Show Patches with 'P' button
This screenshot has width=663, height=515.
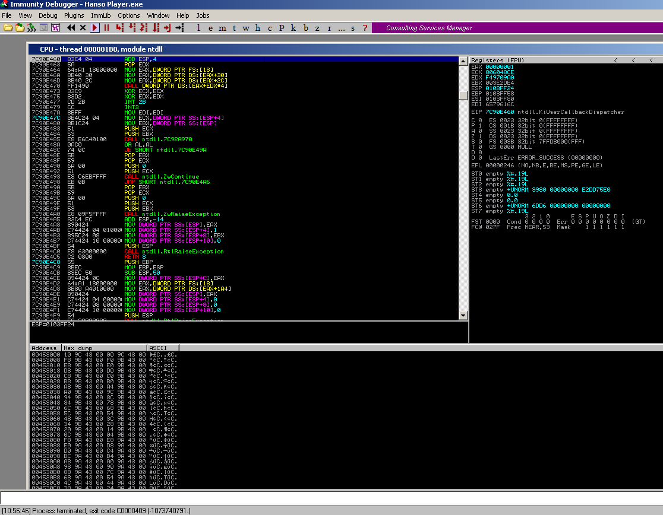(282, 28)
